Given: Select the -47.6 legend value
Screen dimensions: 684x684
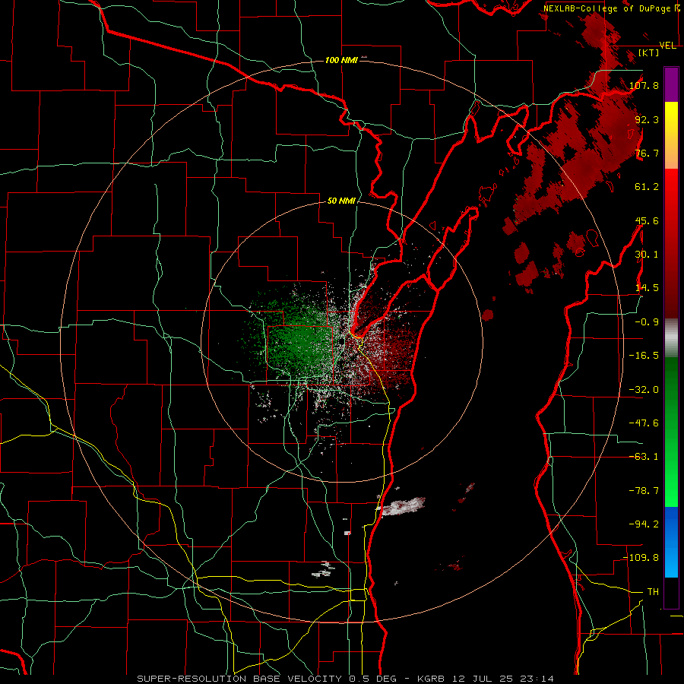Looking at the screenshot, I should [644, 423].
